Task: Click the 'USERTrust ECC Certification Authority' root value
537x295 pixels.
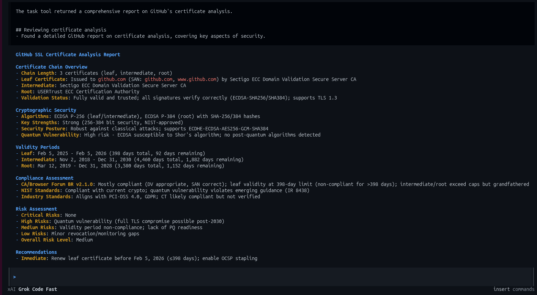Action: [x=89, y=92]
